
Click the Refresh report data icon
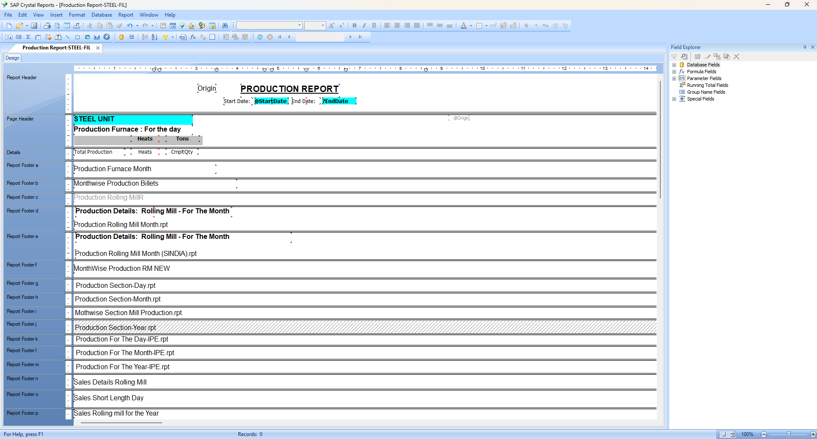tap(260, 37)
